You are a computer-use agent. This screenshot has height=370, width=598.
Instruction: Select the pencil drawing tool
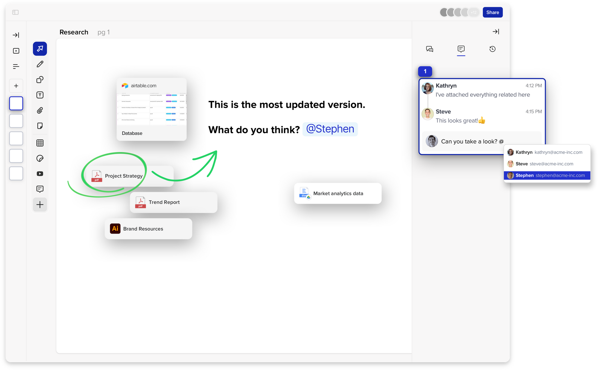tap(40, 64)
